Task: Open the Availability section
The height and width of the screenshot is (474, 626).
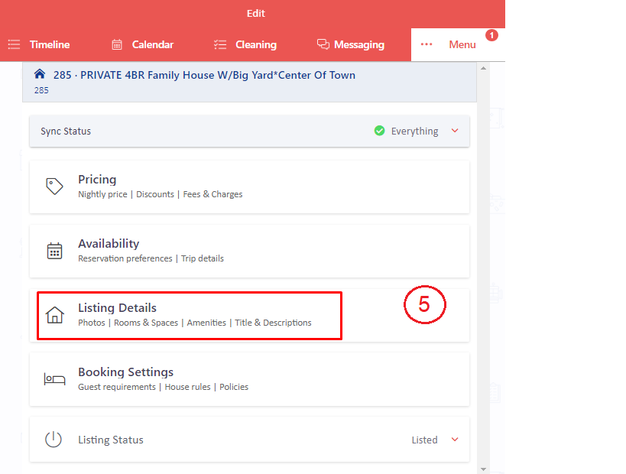Action: click(x=249, y=251)
